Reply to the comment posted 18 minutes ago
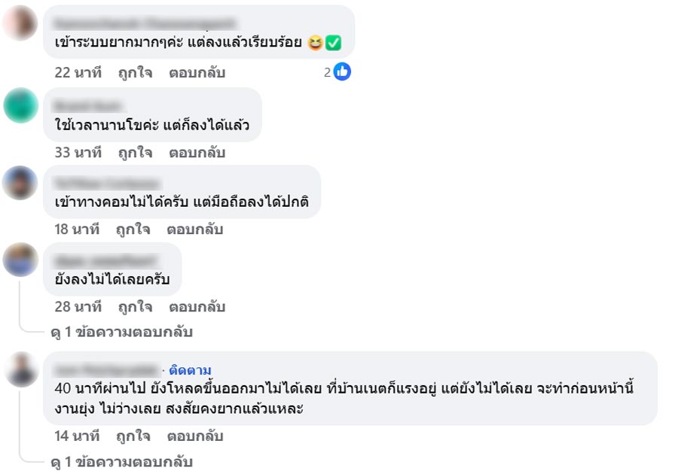Image resolution: width=678 pixels, height=474 pixels. pos(194,229)
